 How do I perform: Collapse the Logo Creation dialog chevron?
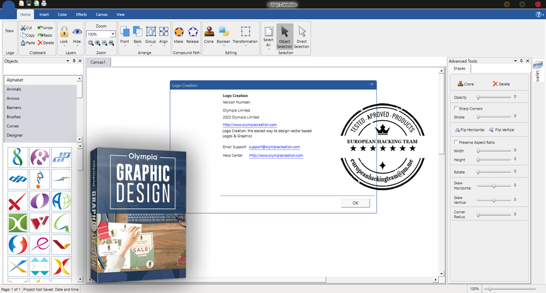coord(371,84)
